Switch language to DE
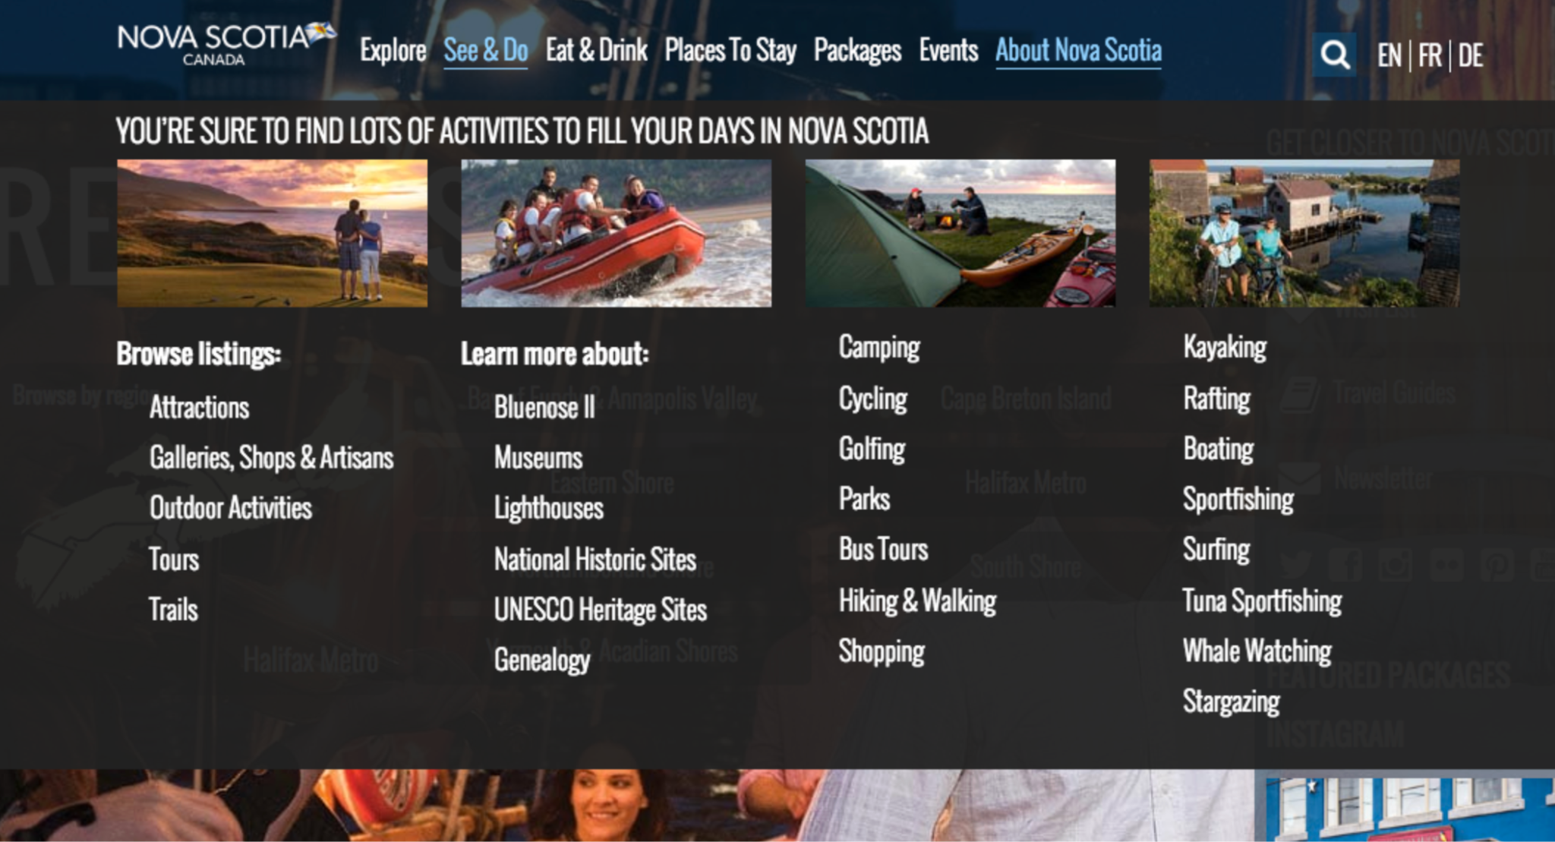Image resolution: width=1555 pixels, height=842 pixels. 1471,55
